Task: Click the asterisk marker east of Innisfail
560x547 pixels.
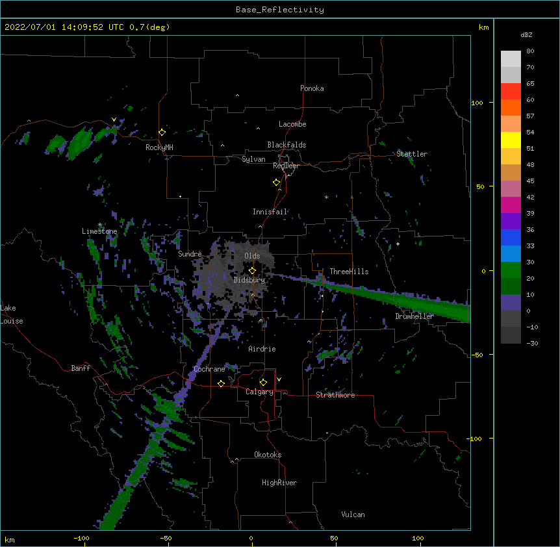Action: [326, 197]
